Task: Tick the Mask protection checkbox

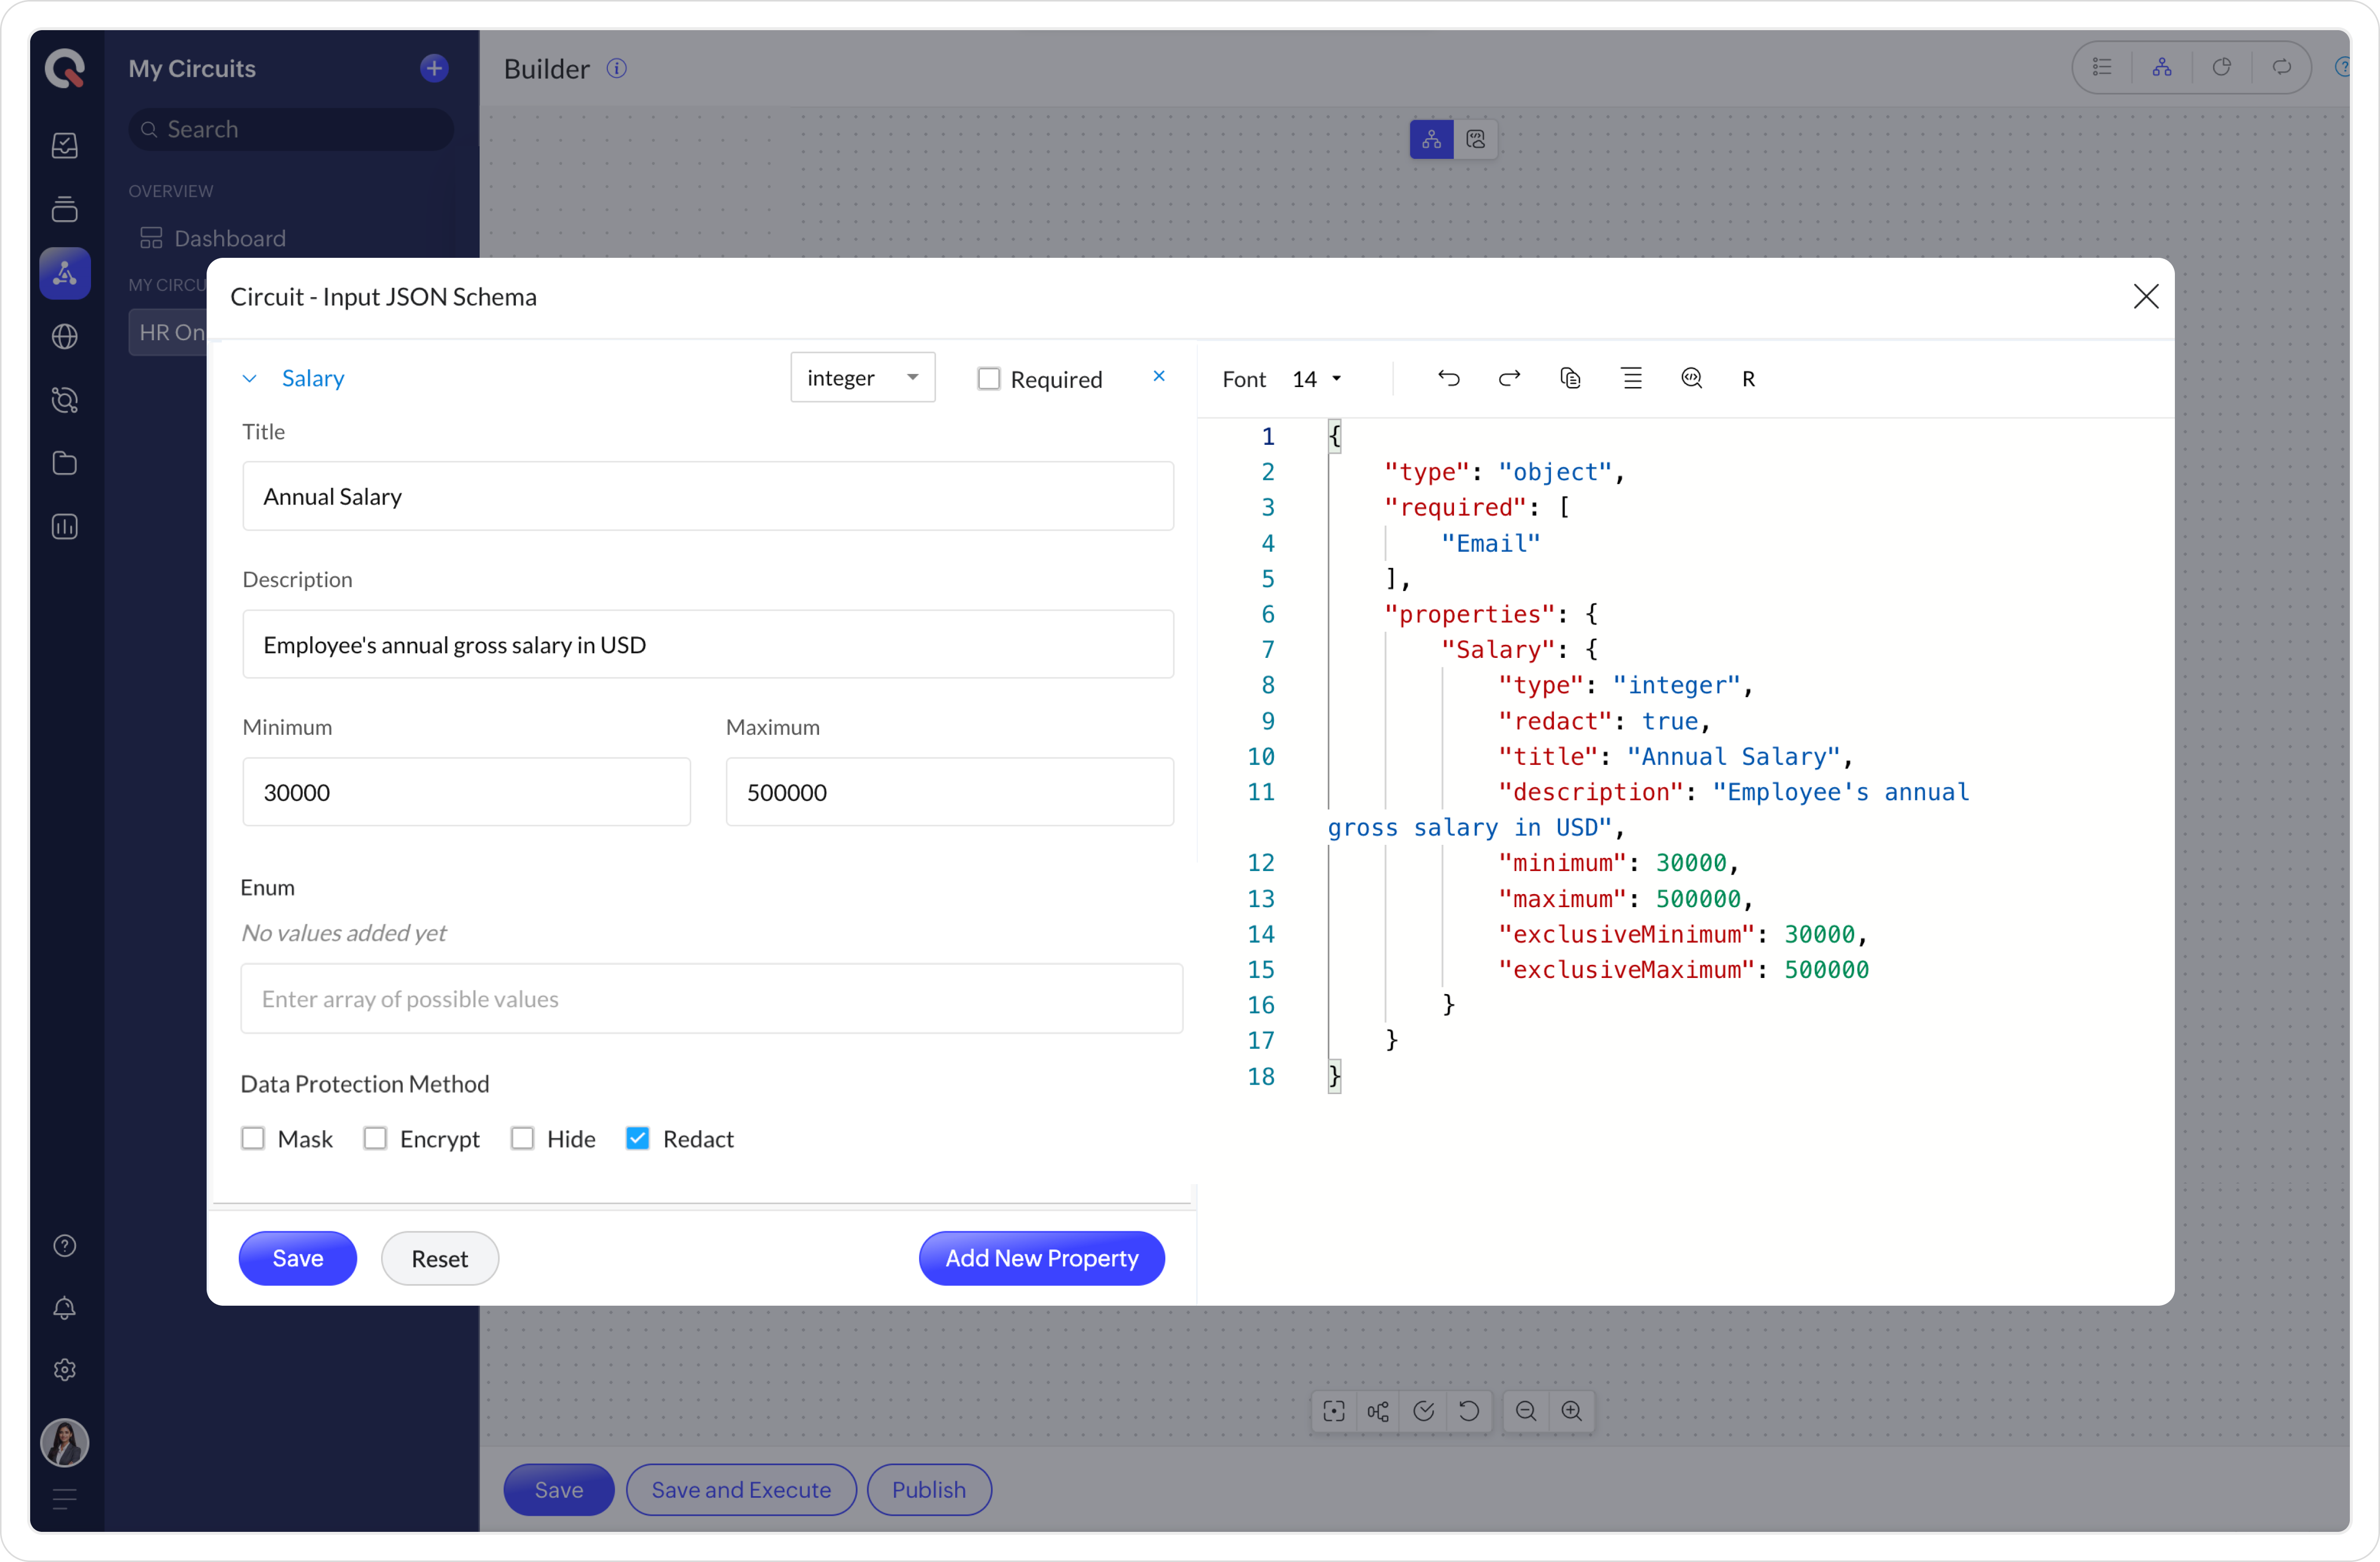Action: click(x=253, y=1138)
